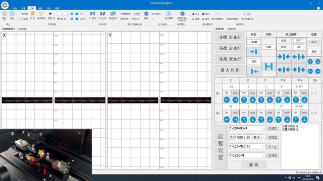Screen dimensions: 323x181
Task: Click the both-fibers-move-right arrows icon
Action: click(299, 70)
